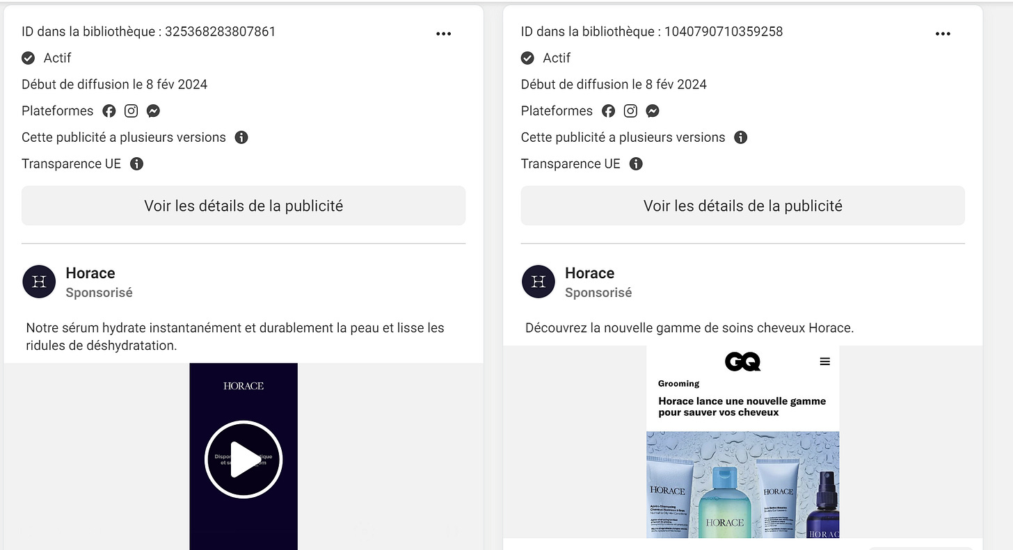
Task: Open Horace page name on right ad
Action: point(590,273)
